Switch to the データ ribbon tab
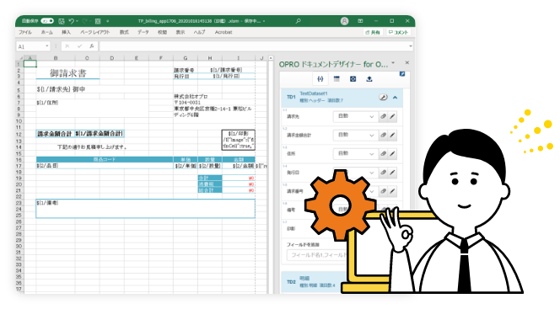The height and width of the screenshot is (309, 560). pos(143,32)
